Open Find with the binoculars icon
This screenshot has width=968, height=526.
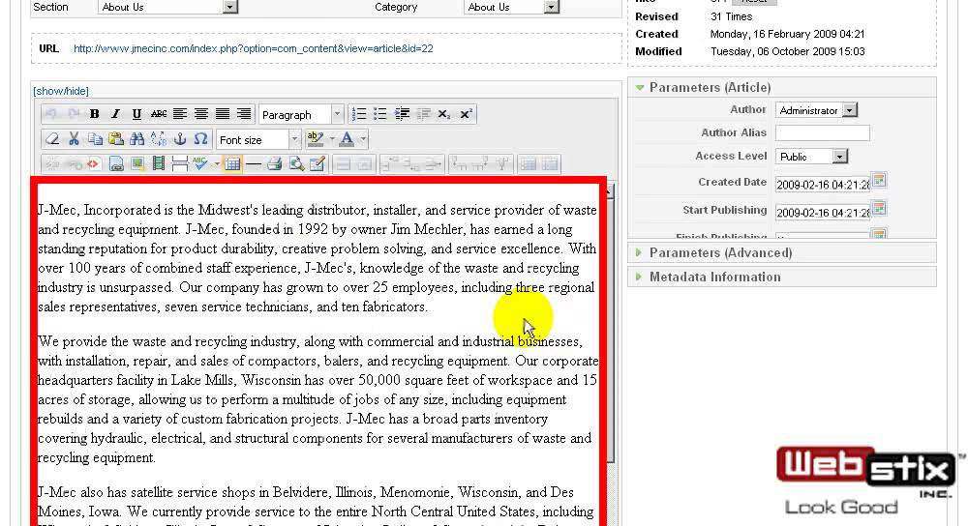(137, 139)
